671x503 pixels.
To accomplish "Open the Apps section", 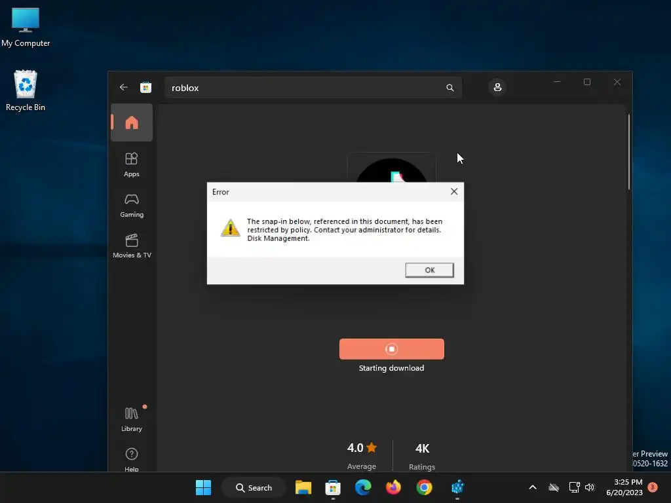I will (x=132, y=164).
